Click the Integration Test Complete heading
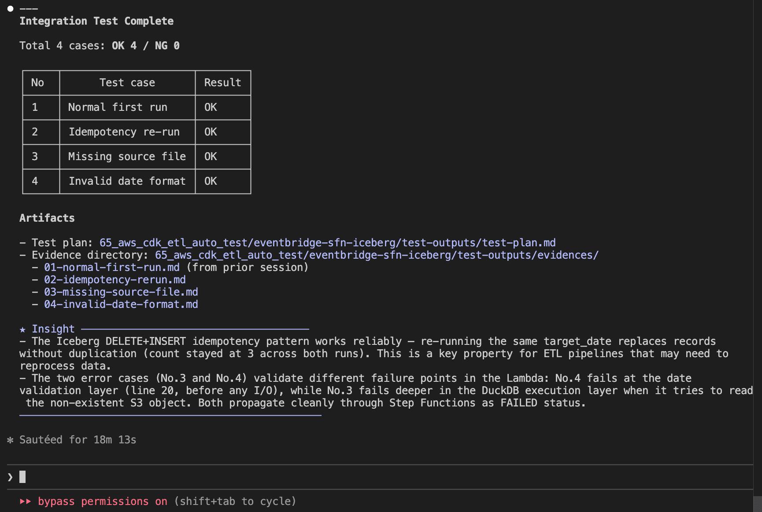Viewport: 762px width, 512px height. (x=96, y=21)
